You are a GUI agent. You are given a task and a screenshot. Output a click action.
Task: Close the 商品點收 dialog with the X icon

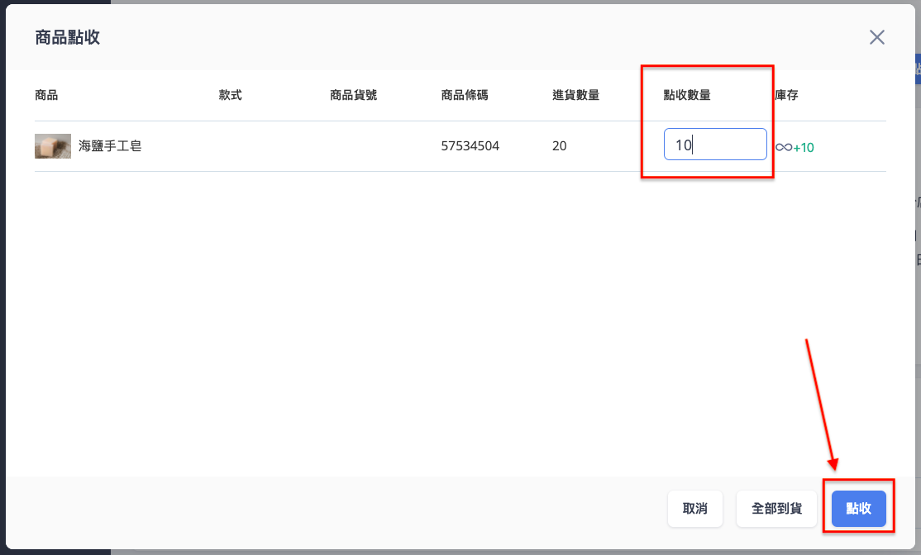pyautogui.click(x=877, y=37)
